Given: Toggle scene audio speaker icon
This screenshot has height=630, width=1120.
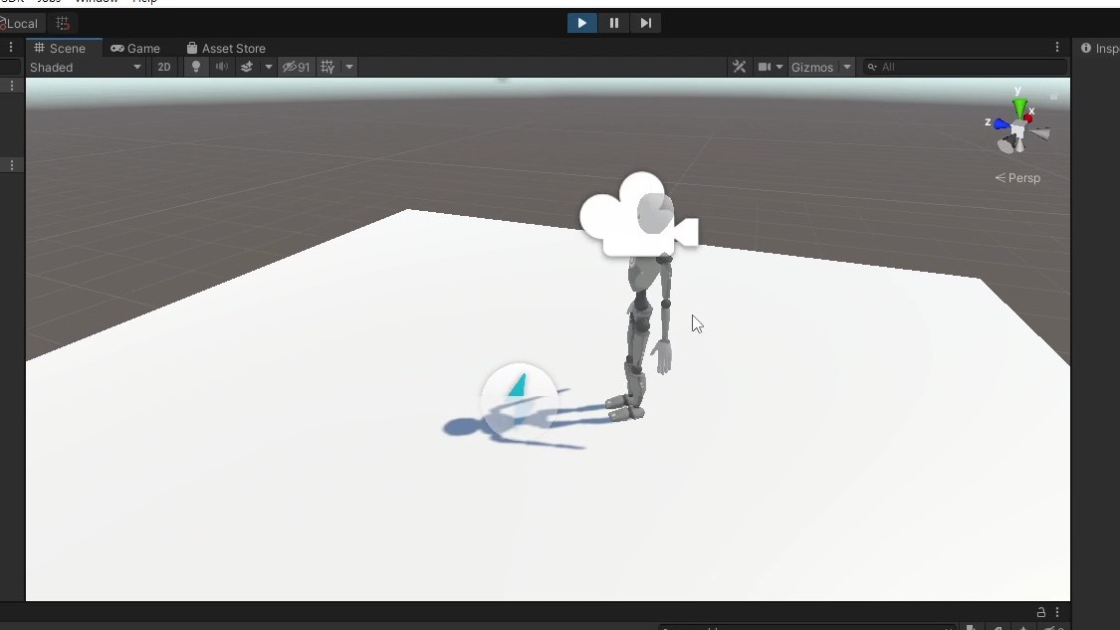Looking at the screenshot, I should coord(222,67).
